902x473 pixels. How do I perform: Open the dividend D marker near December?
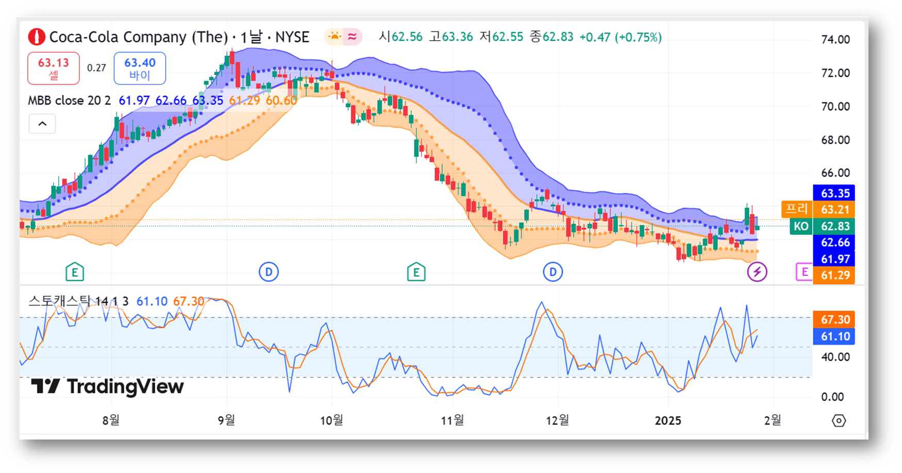click(553, 272)
